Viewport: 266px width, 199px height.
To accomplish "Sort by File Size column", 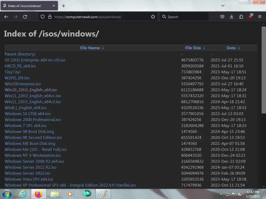I will click(195, 48).
